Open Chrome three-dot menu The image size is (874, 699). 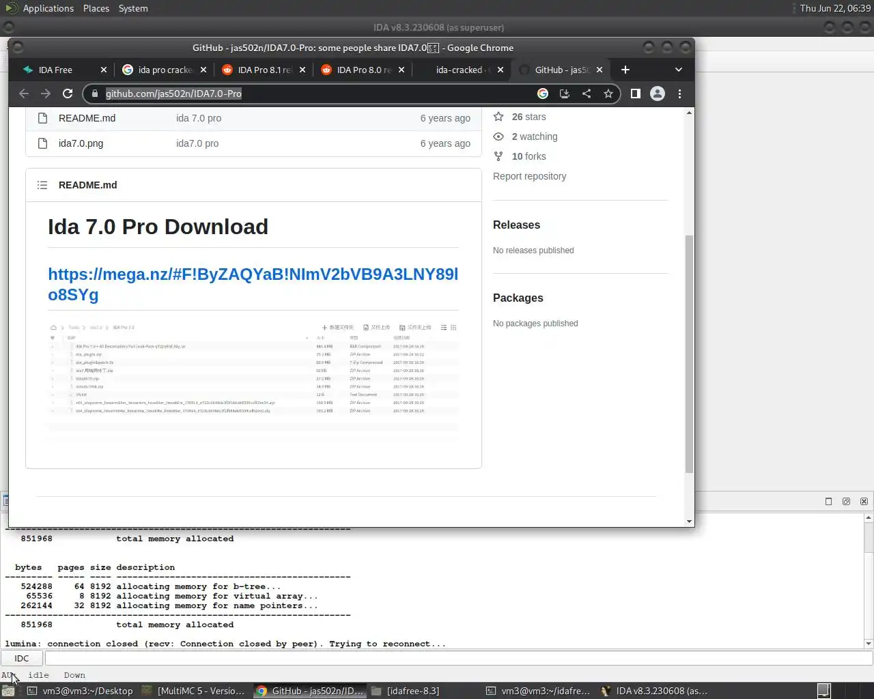tap(679, 94)
